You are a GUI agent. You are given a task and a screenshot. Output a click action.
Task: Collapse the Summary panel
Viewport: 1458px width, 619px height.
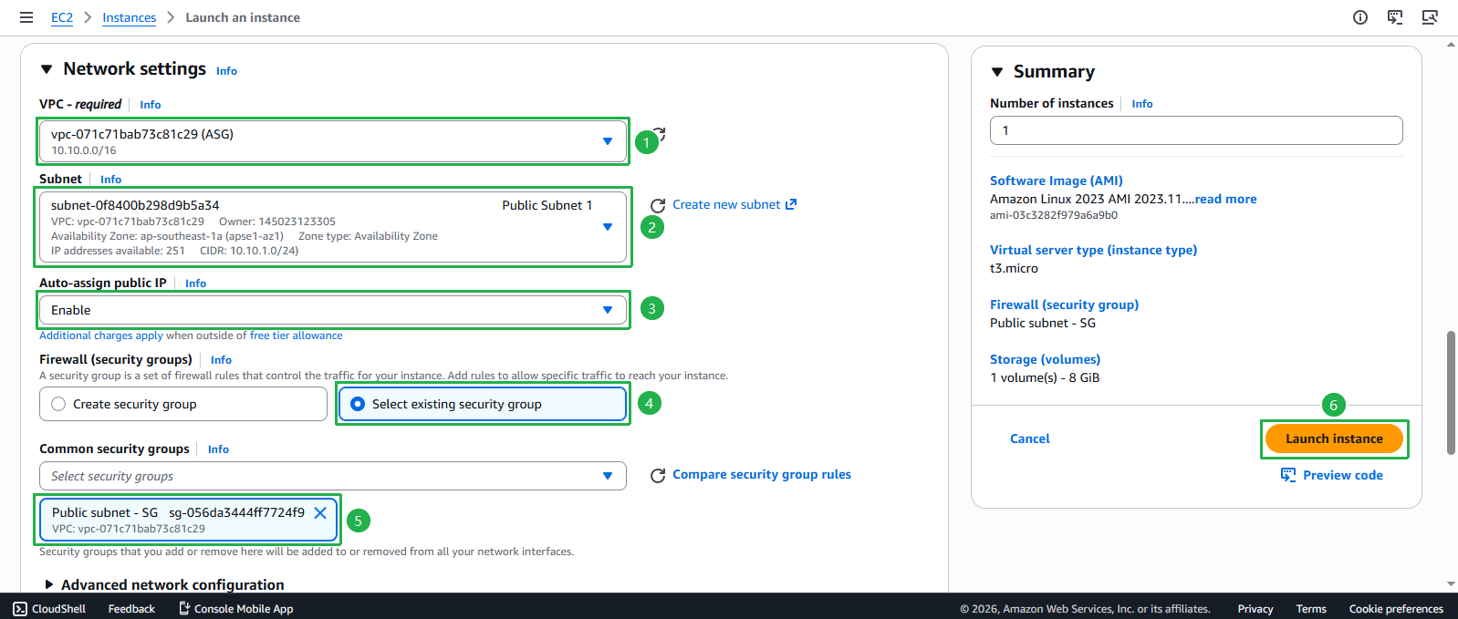[x=997, y=72]
